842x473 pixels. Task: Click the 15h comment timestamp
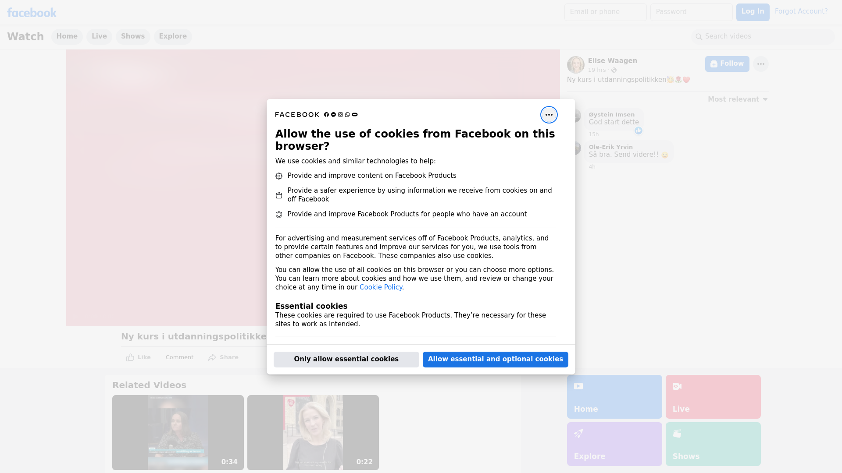594,134
